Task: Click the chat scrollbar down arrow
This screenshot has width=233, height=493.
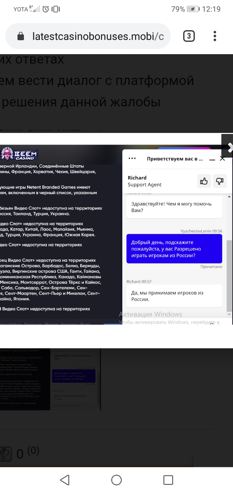Action: tap(229, 314)
